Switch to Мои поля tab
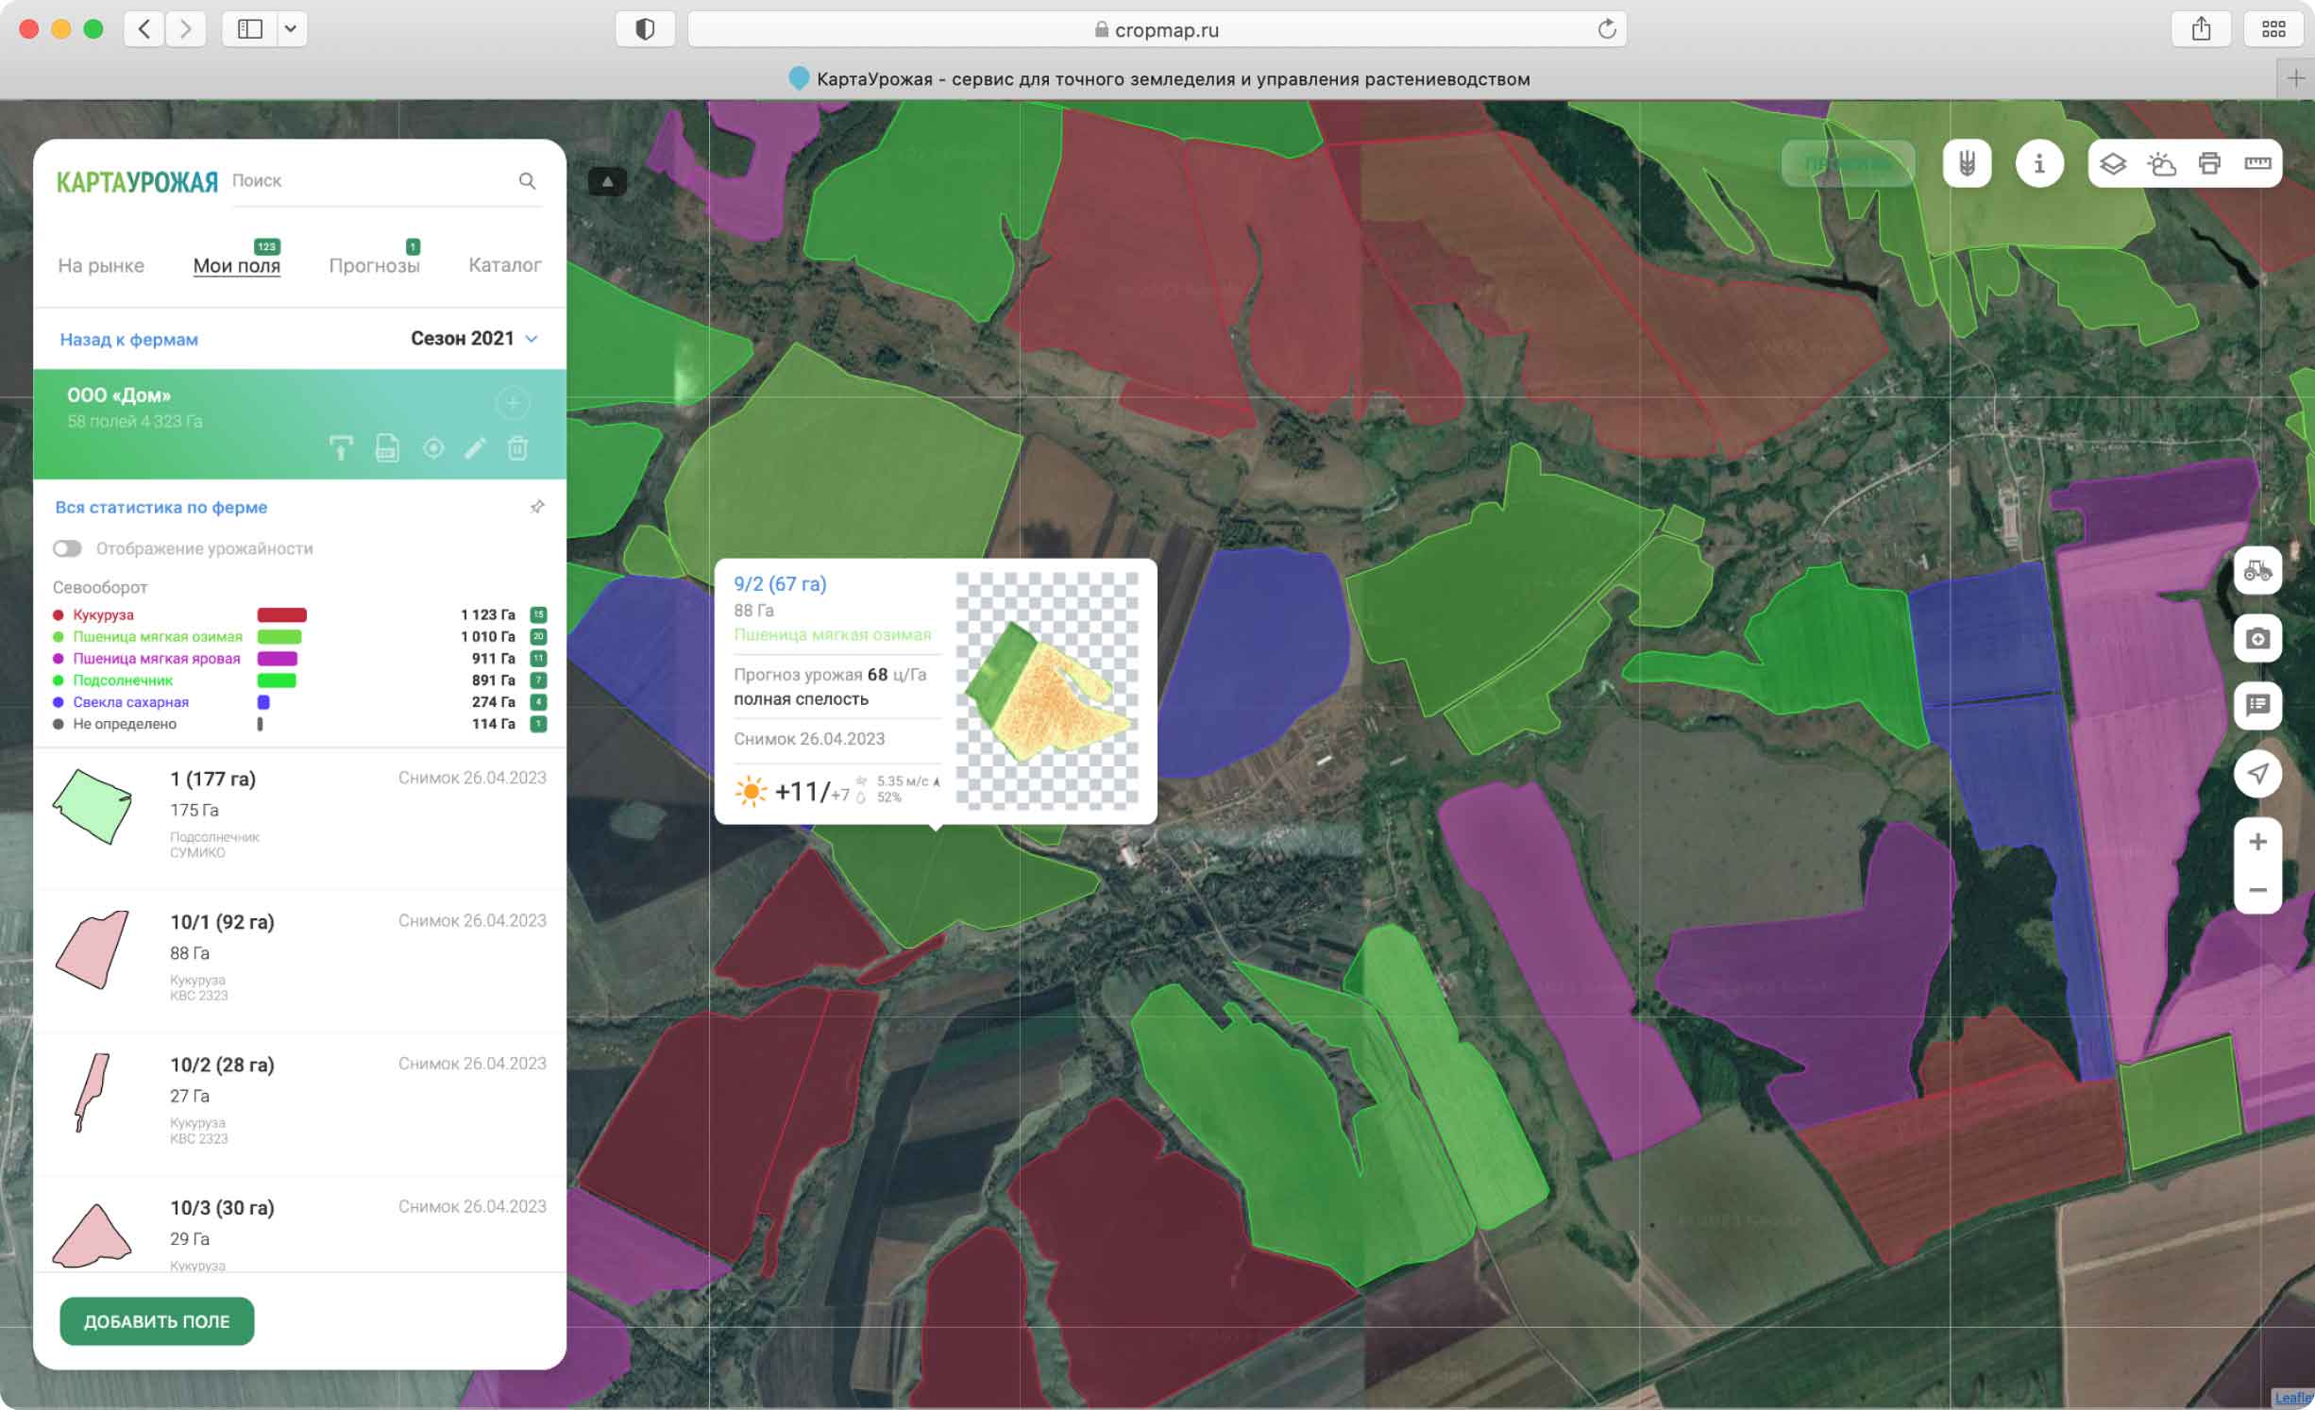 (x=237, y=265)
